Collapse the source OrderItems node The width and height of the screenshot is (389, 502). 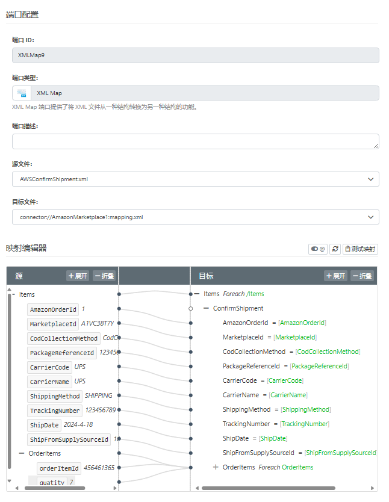(x=22, y=453)
